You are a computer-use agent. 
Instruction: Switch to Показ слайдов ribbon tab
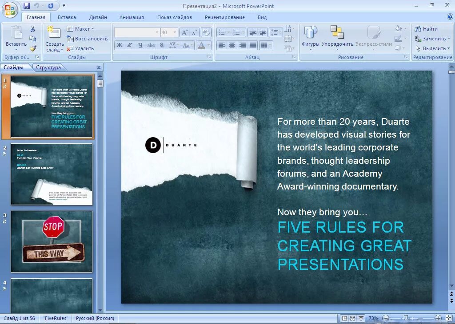[x=175, y=17]
